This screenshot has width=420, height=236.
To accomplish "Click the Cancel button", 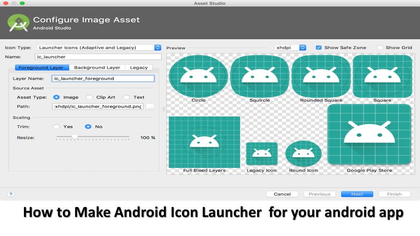I will (x=282, y=194).
